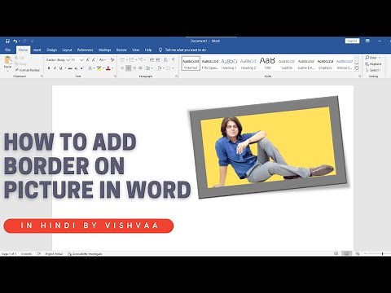The width and height of the screenshot is (391, 293).
Task: Click the Superscript icon
Action: (81, 68)
